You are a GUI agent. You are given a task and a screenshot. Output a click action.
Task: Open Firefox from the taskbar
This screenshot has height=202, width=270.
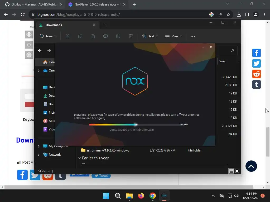pos(141,196)
